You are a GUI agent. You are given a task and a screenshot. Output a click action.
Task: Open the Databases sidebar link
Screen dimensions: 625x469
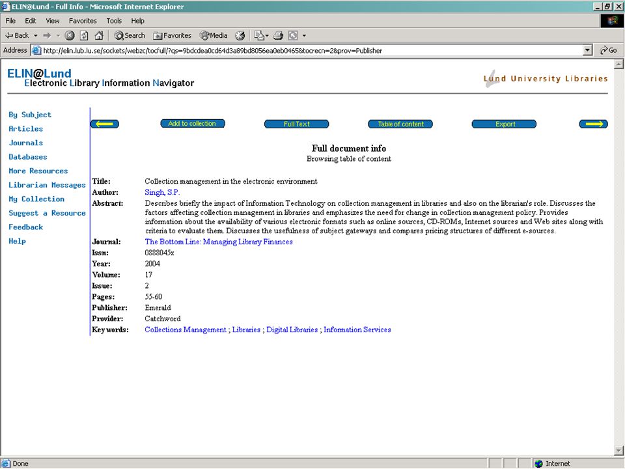[28, 157]
